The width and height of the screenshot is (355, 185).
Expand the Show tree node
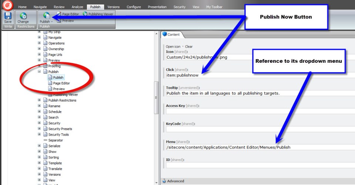click(39, 151)
